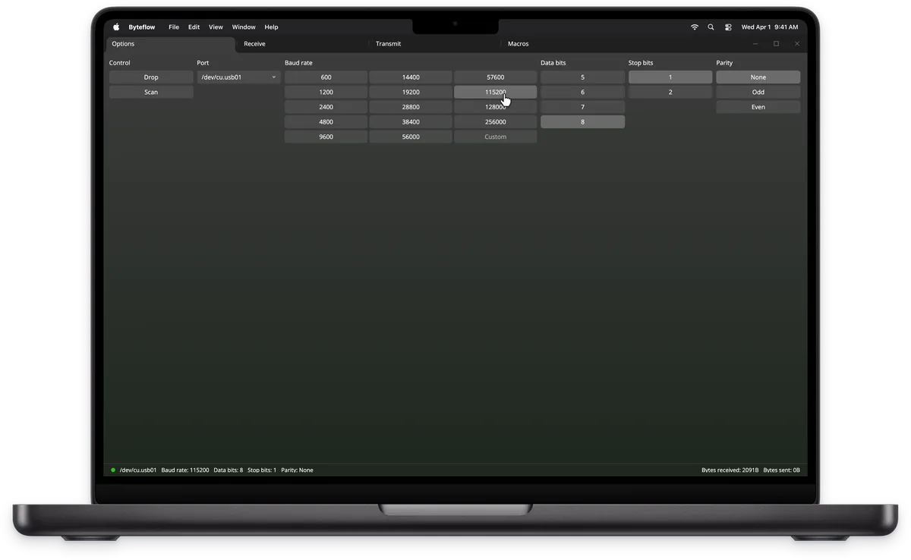Open the View menu
This screenshot has width=911, height=560.
coord(216,27)
